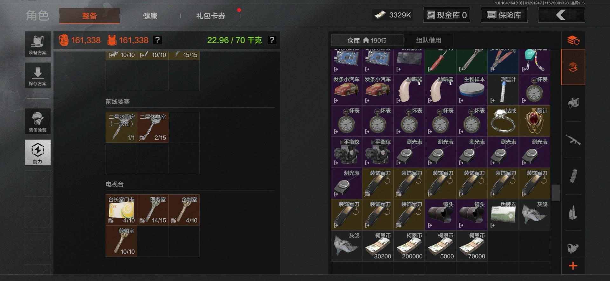Open the 装备涂装 skin icon
610x281 pixels.
tap(38, 121)
